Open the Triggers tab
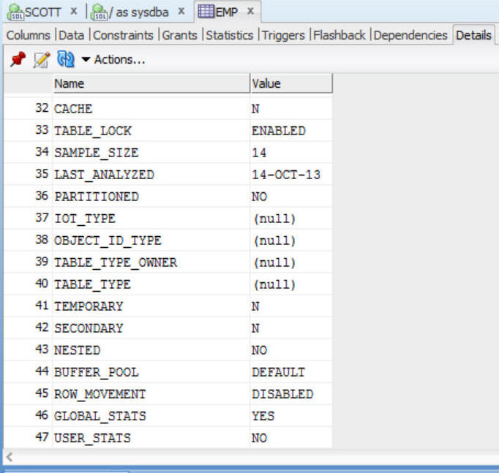The width and height of the screenshot is (499, 473). tap(282, 35)
